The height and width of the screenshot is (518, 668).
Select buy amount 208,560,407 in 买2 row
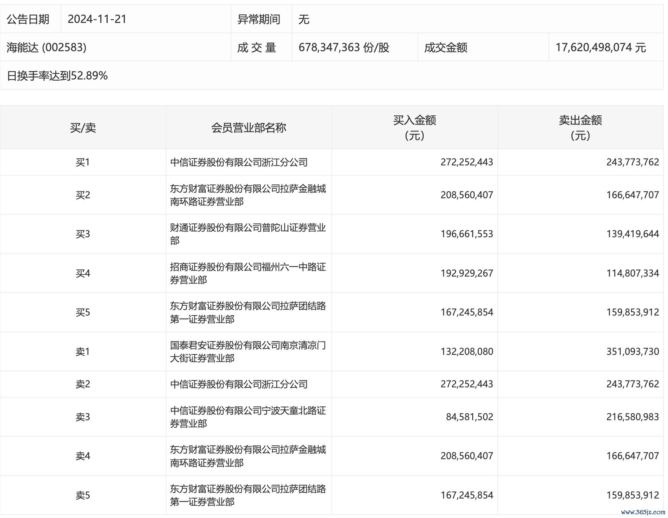pos(467,195)
